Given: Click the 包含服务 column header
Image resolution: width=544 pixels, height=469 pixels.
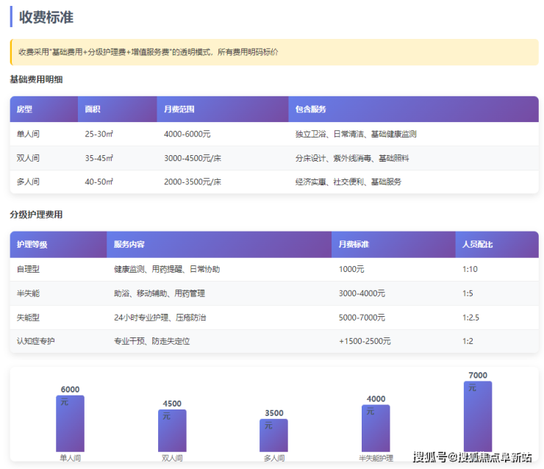Looking at the screenshot, I should (310, 110).
